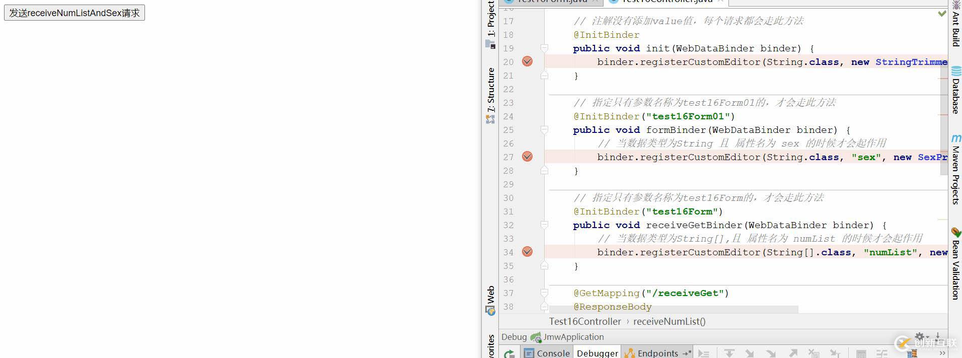Collapse fold marker at line 28
Screen dimensions: 962x358
coord(544,171)
